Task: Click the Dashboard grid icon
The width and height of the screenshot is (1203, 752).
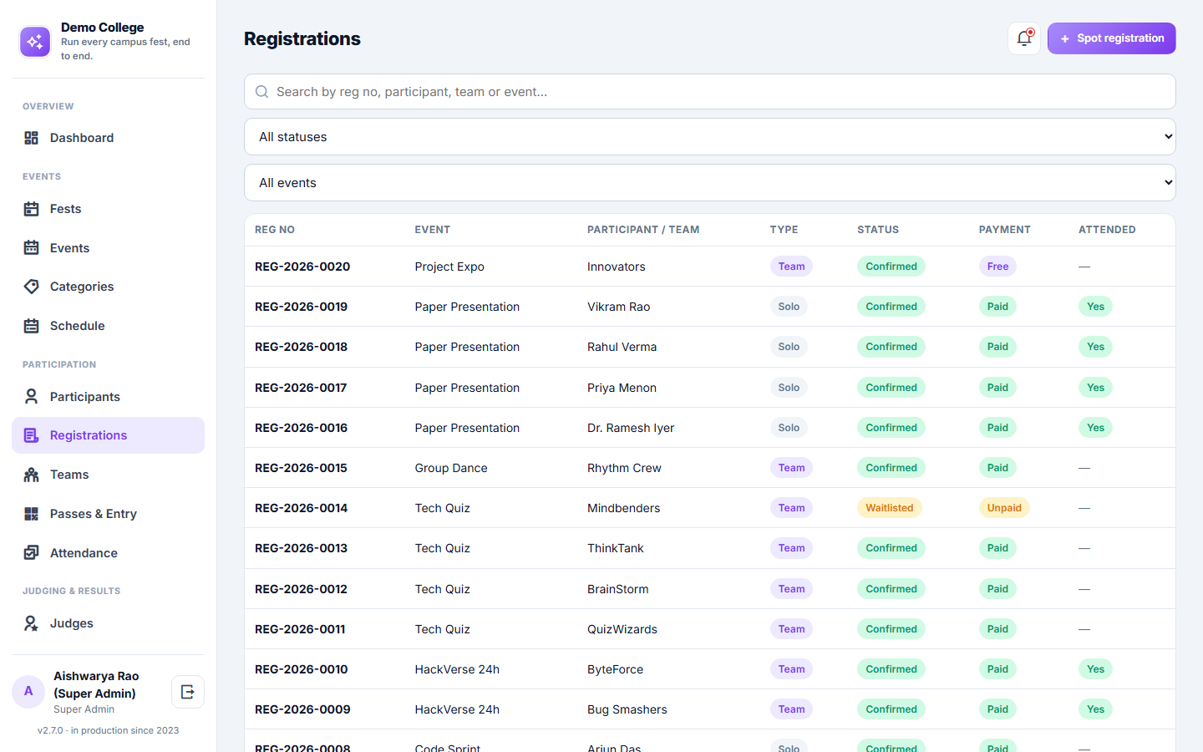Action: point(32,138)
